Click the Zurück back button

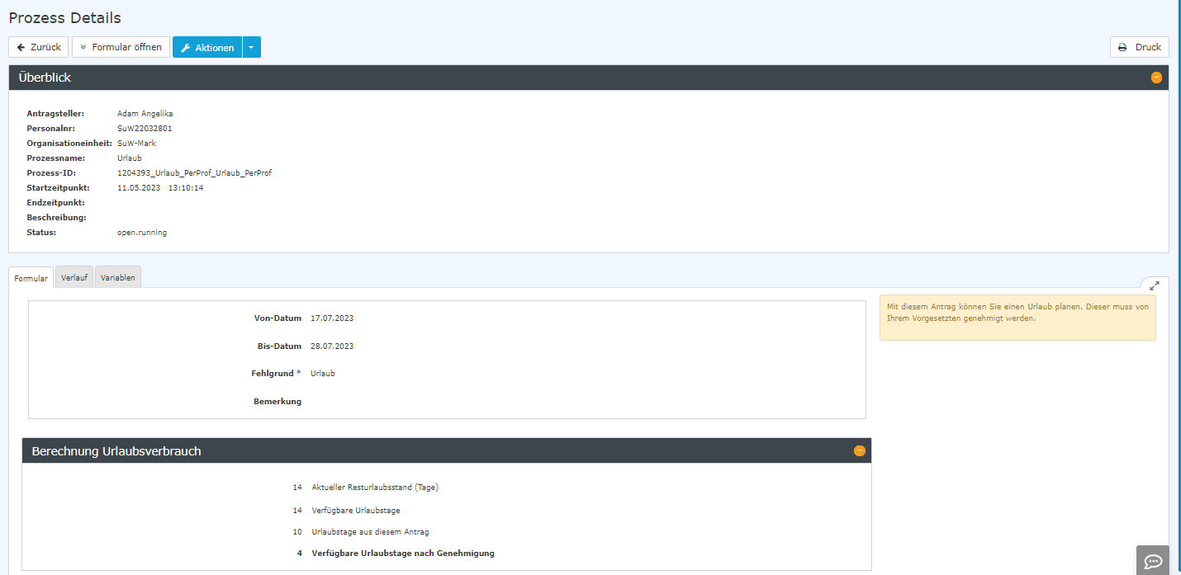tap(38, 47)
